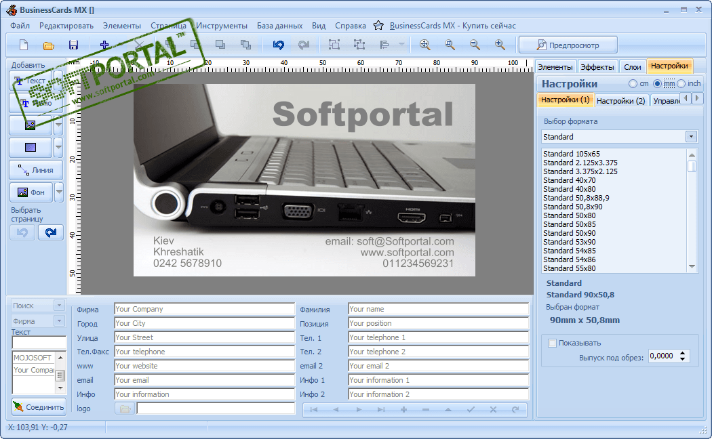Screen dimensions: 712x439
Task: Cancel the record edit with the X
Action: 493,409
